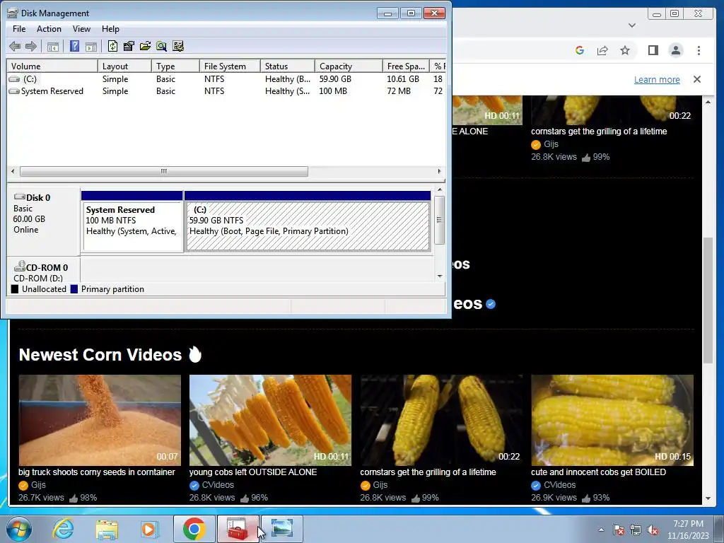Click the Open folder toolbar icon
This screenshot has width=724, height=543.
point(145,46)
